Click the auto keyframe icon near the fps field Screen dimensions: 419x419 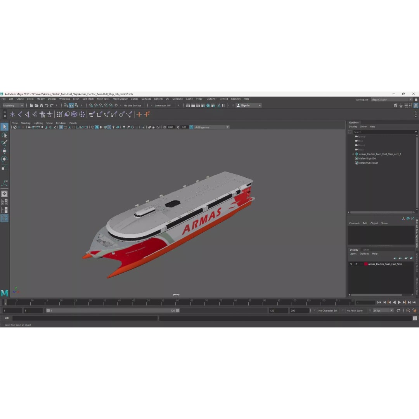point(408,310)
